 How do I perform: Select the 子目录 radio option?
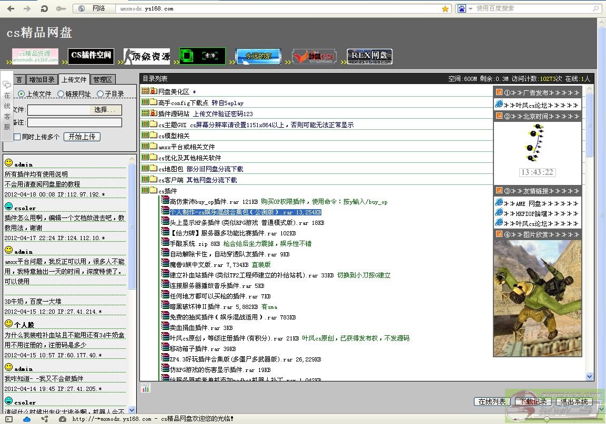[x=99, y=94]
